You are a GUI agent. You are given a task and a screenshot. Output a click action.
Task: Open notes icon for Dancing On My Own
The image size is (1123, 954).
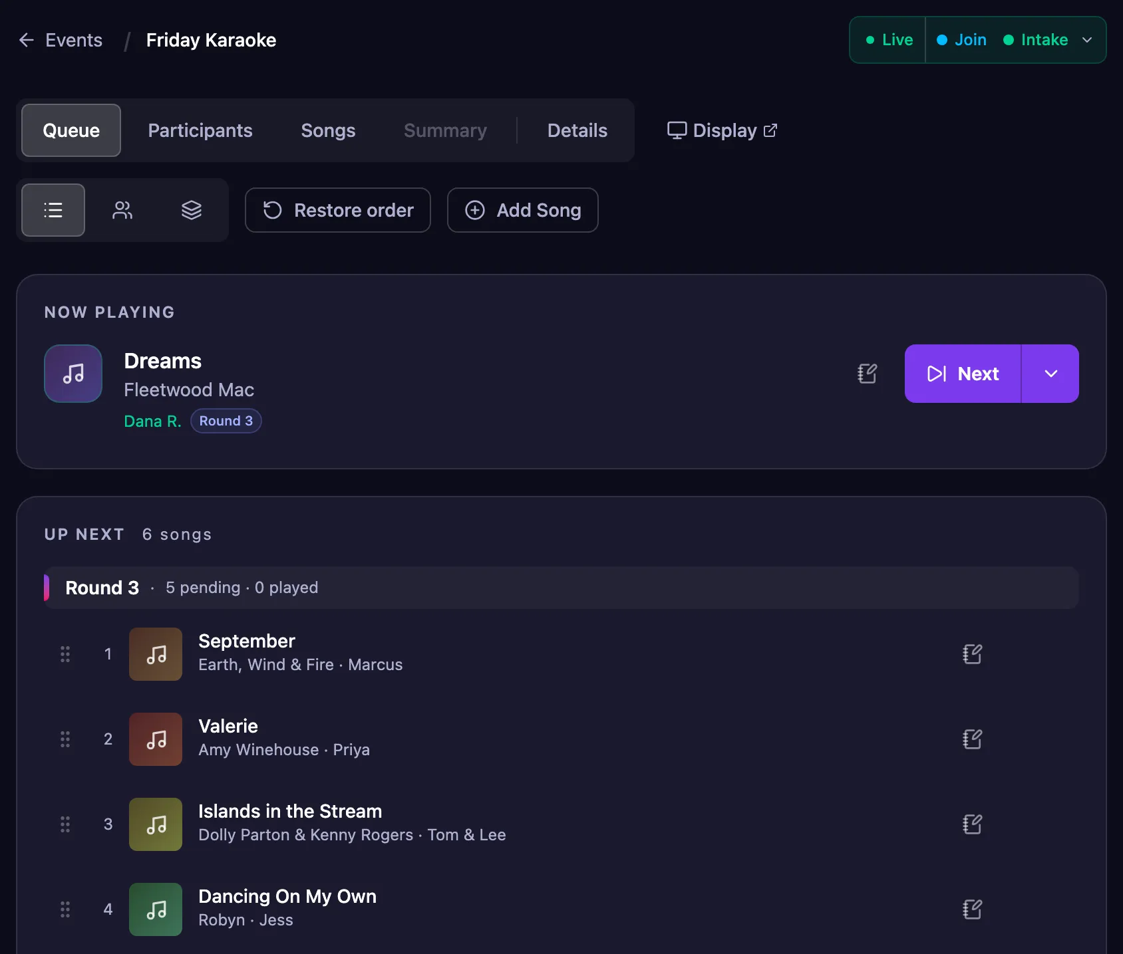pos(973,909)
